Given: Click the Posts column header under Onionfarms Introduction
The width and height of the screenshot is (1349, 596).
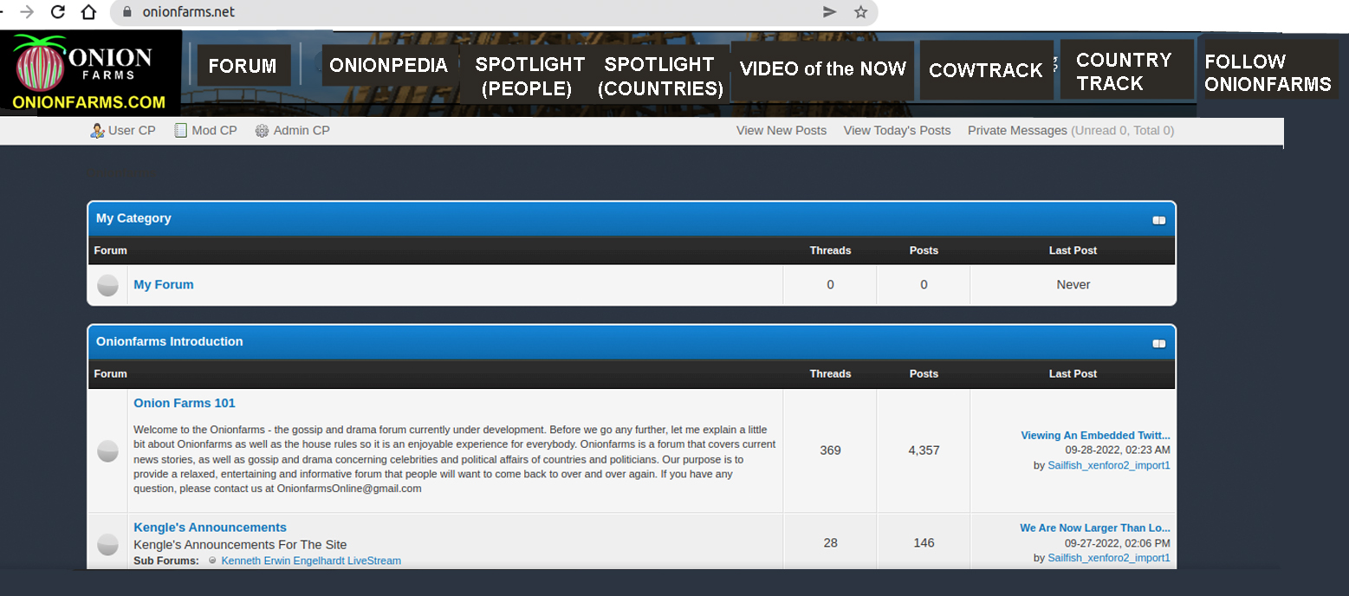Looking at the screenshot, I should click(x=924, y=374).
